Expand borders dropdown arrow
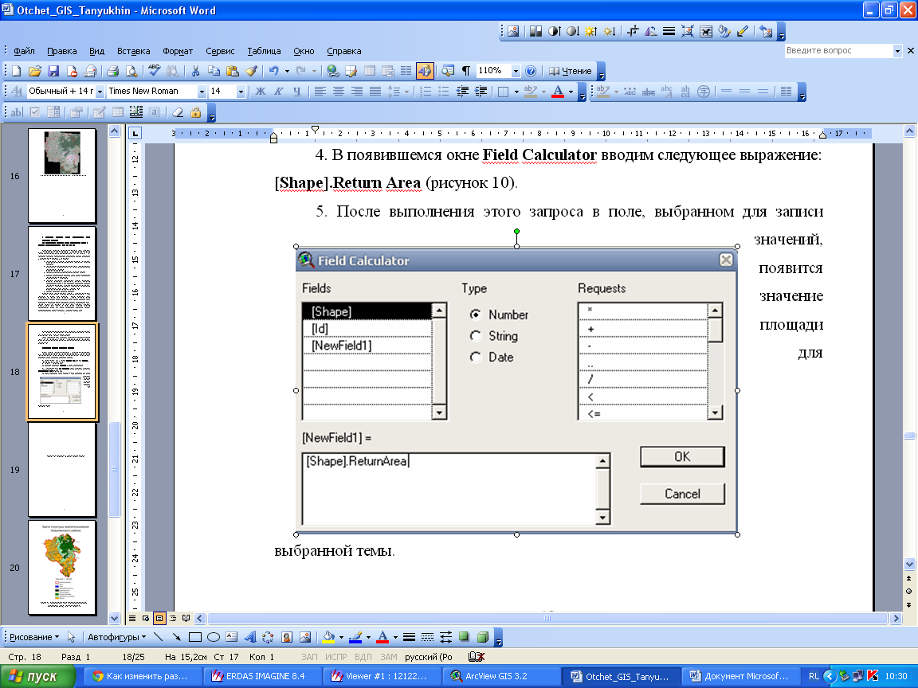This screenshot has height=688, width=918. click(x=516, y=92)
